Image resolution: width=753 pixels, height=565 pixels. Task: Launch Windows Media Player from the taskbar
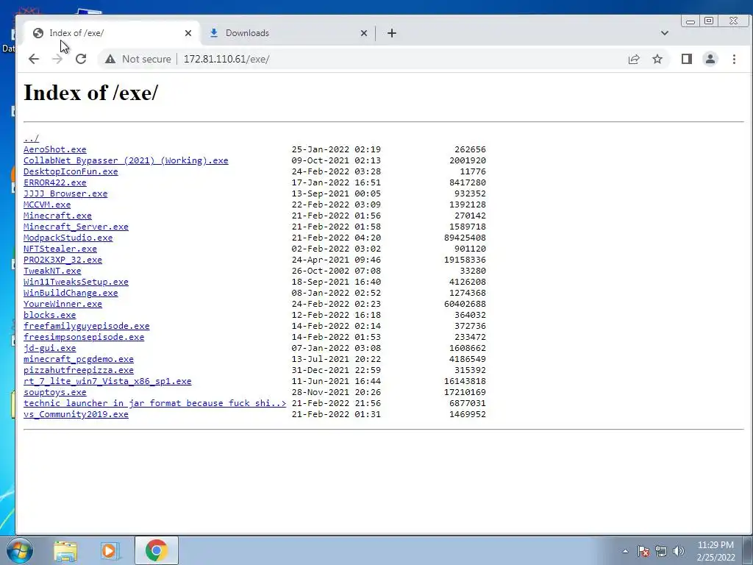110,550
